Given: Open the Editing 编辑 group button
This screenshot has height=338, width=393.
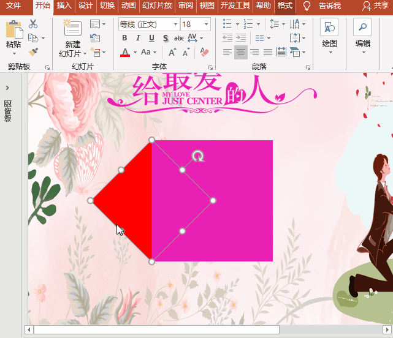Looking at the screenshot, I should pyautogui.click(x=362, y=36).
